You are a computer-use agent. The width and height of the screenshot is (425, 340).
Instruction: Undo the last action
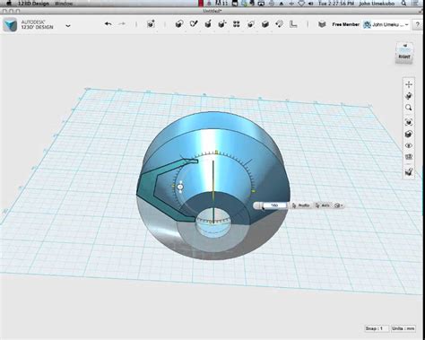(108, 24)
